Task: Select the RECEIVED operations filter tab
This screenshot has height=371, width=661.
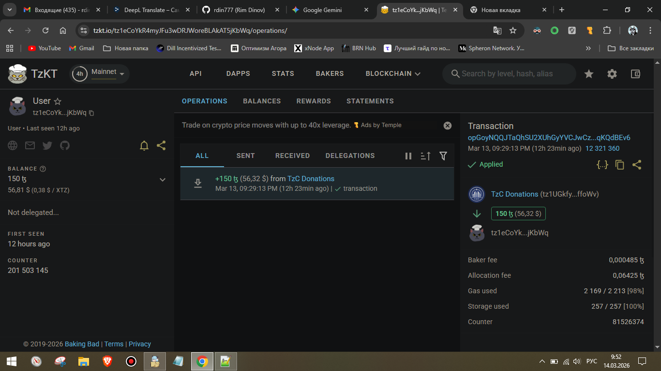Action: coord(292,156)
